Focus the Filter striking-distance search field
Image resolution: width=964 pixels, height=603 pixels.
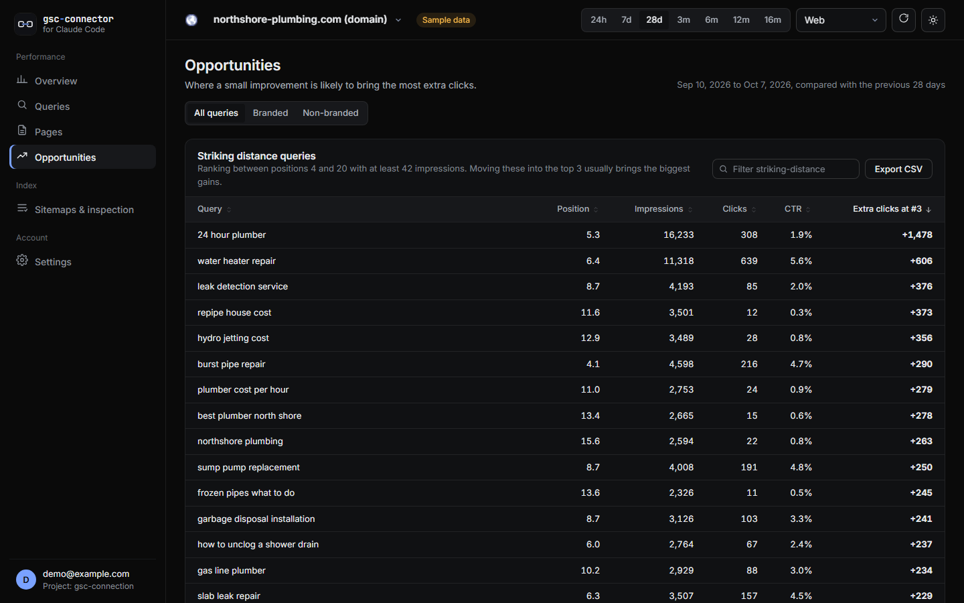click(786, 169)
